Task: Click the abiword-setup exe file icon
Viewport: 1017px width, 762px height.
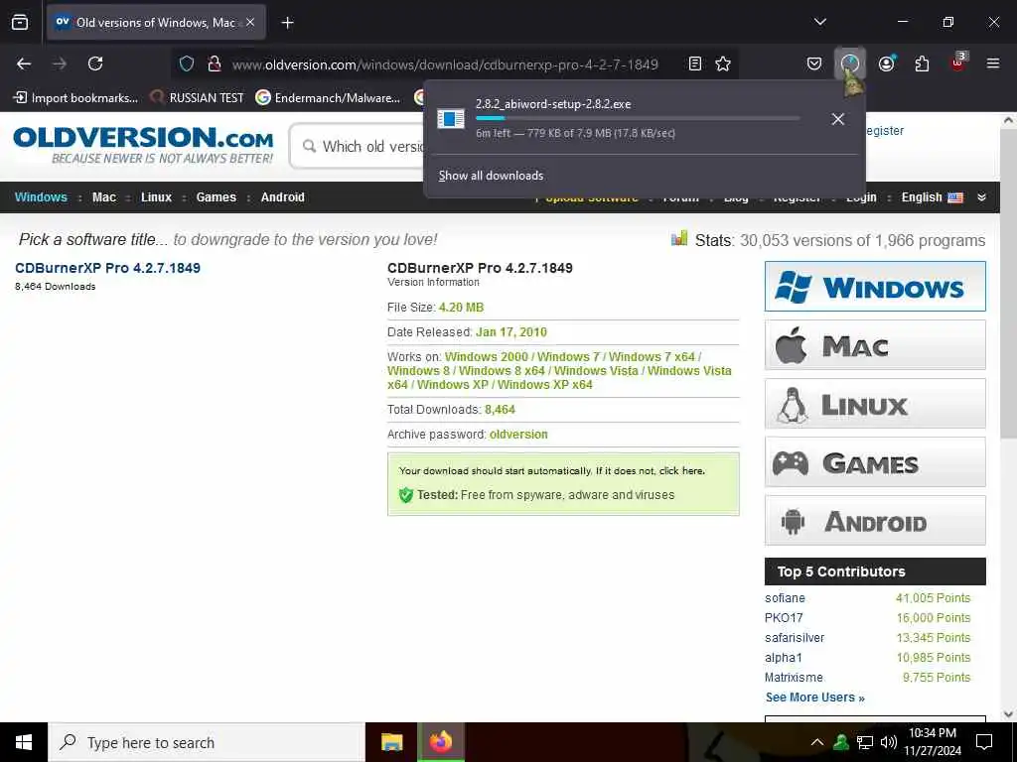Action: (451, 119)
